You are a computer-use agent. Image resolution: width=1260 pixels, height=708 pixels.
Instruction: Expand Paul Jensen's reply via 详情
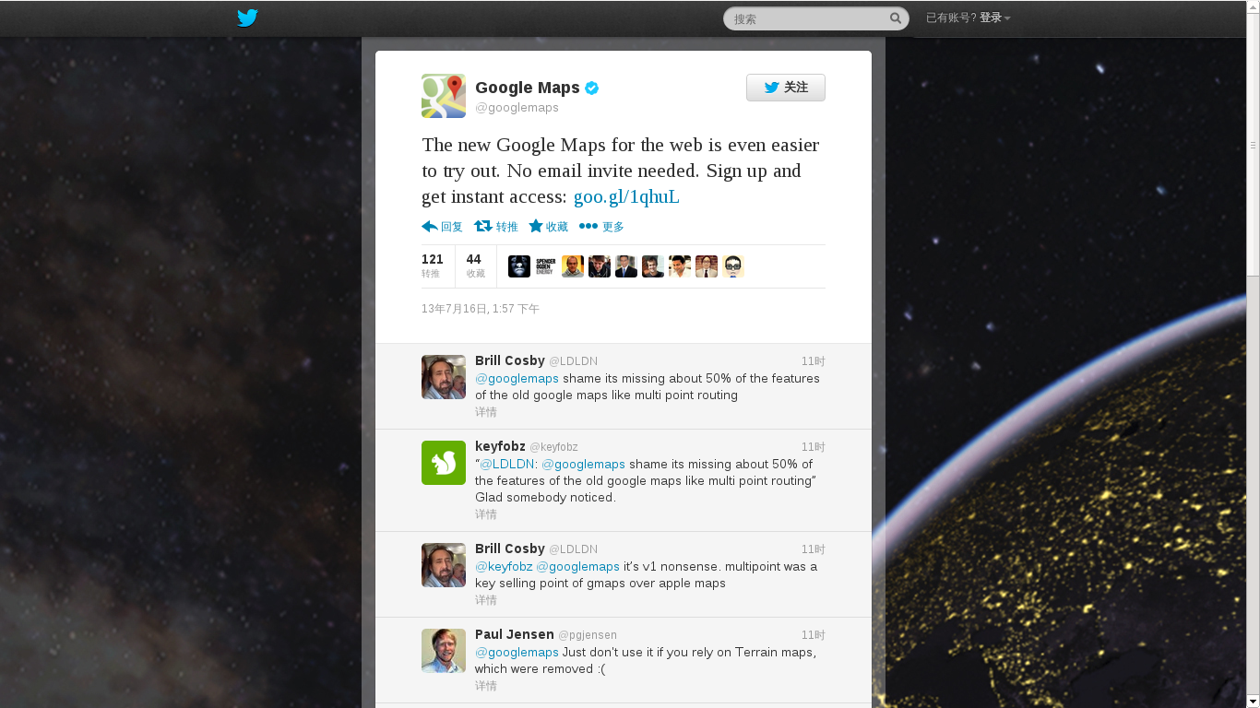click(486, 685)
